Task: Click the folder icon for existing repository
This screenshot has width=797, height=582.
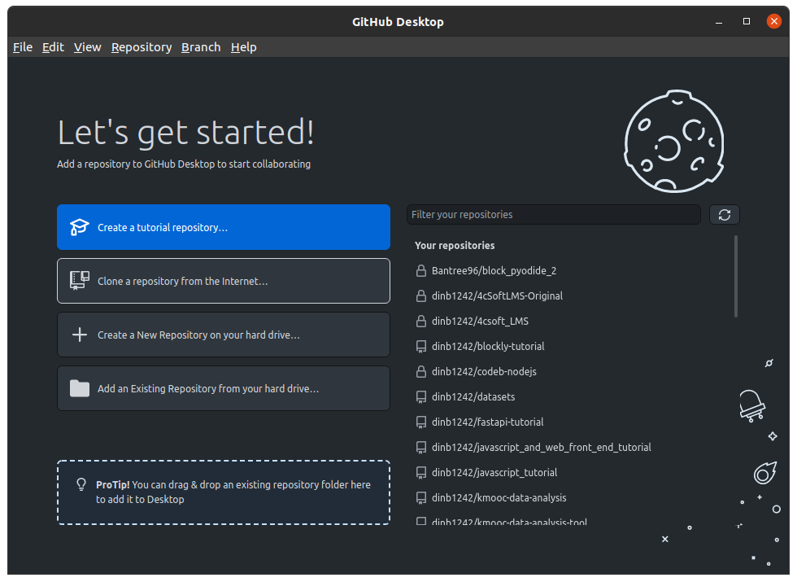Action: tap(80, 388)
